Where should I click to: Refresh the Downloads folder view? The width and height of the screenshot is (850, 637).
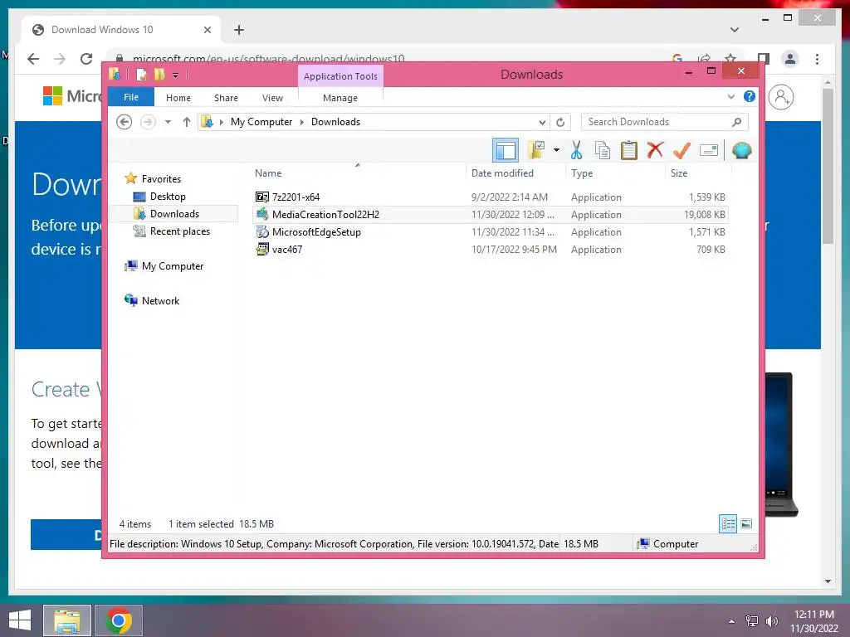point(560,122)
